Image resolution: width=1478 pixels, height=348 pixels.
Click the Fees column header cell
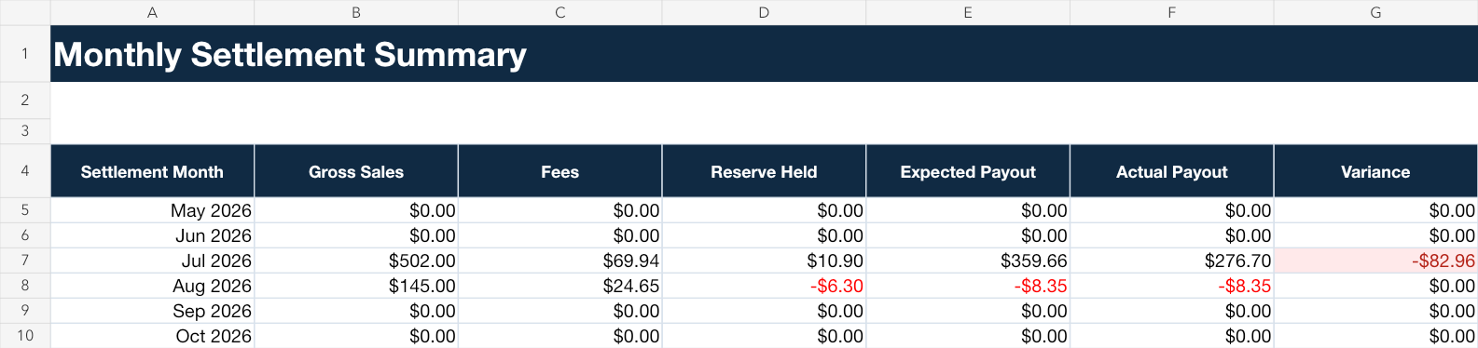click(559, 171)
